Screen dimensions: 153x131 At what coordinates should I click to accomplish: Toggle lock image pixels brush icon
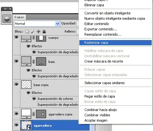coord(33,32)
